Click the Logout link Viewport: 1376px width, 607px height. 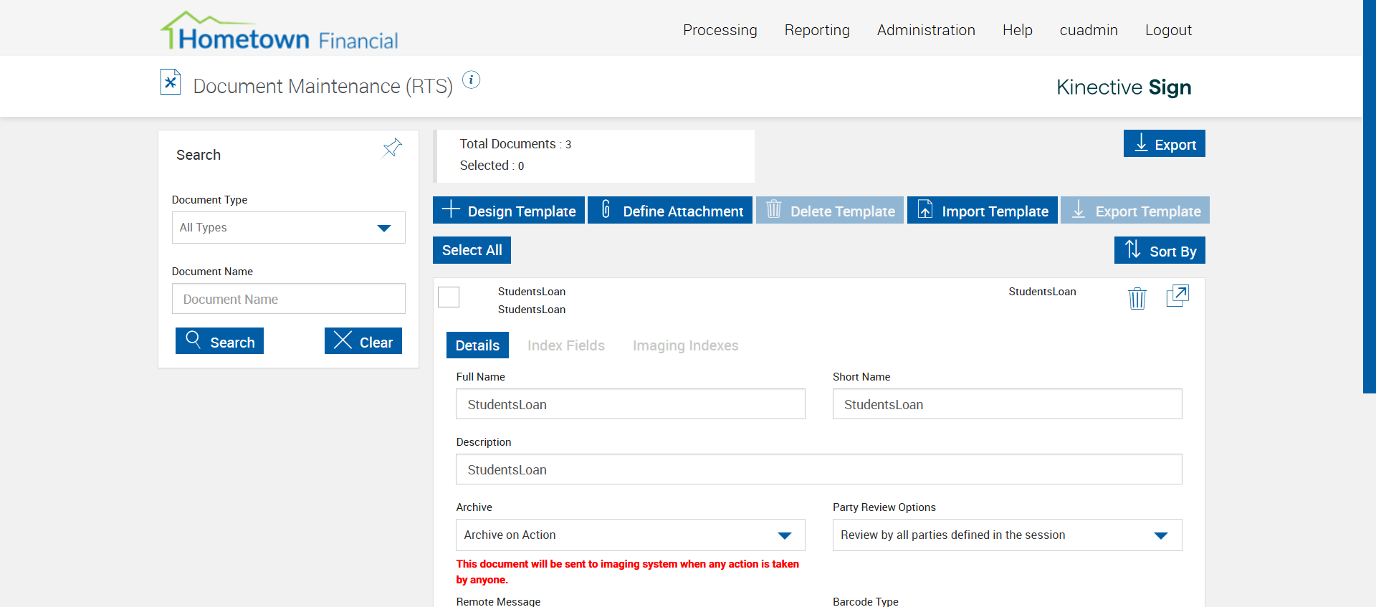[1168, 30]
